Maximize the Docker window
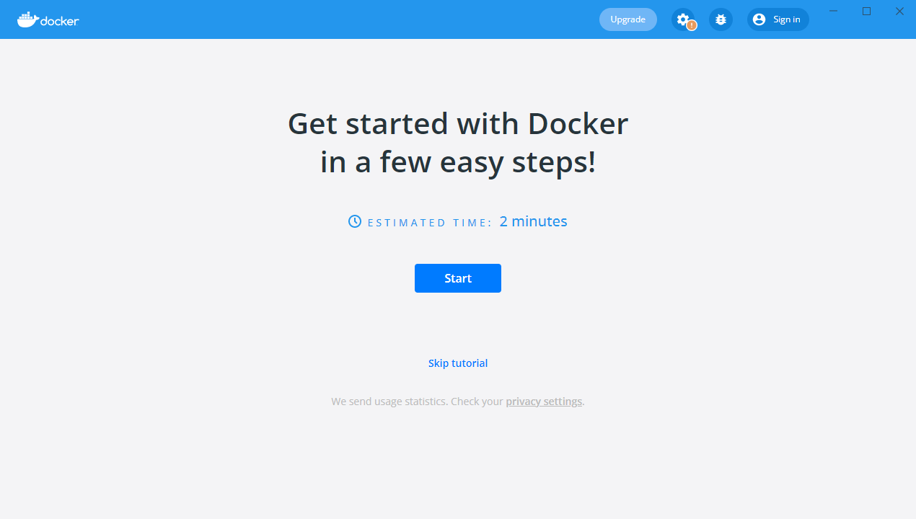 [x=867, y=11]
